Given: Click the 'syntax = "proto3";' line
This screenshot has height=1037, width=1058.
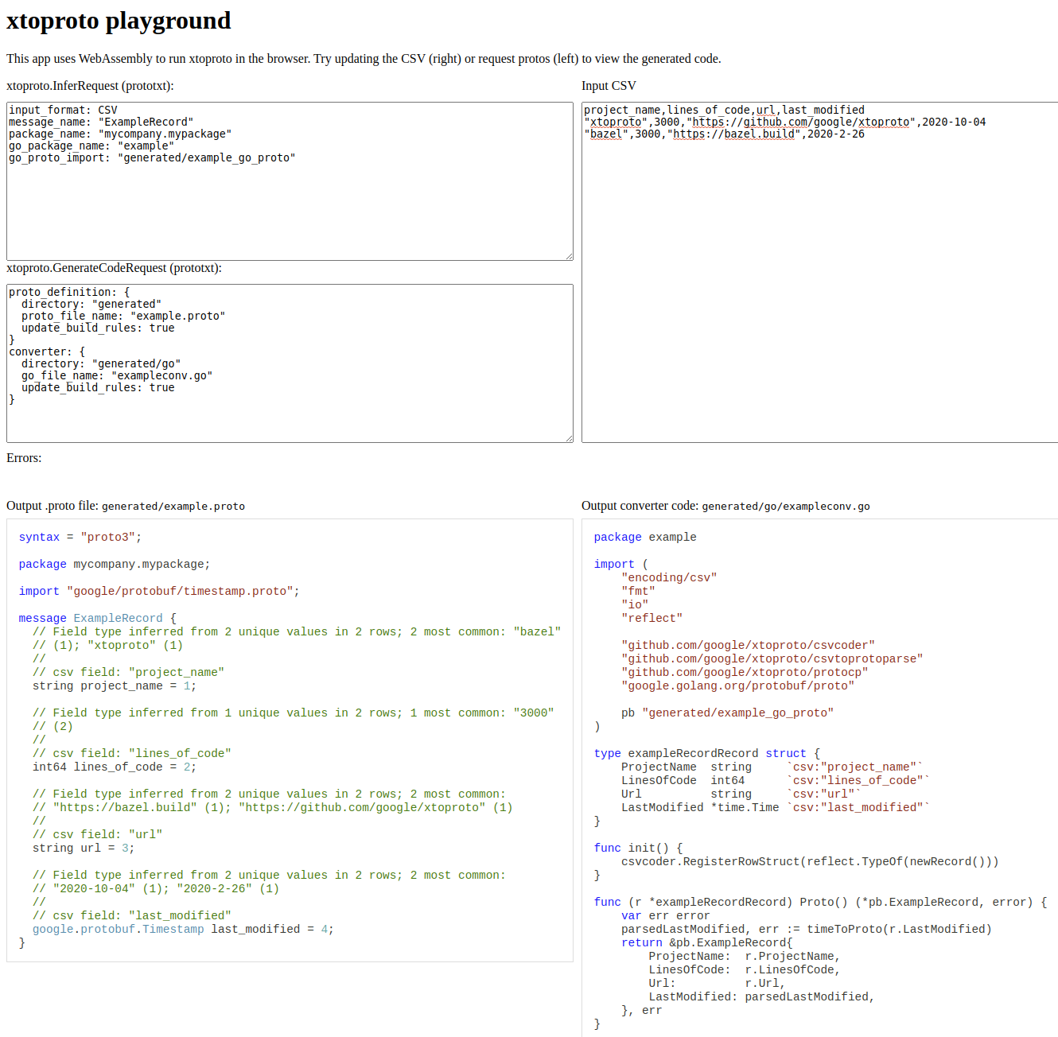Looking at the screenshot, I should (x=80, y=538).
